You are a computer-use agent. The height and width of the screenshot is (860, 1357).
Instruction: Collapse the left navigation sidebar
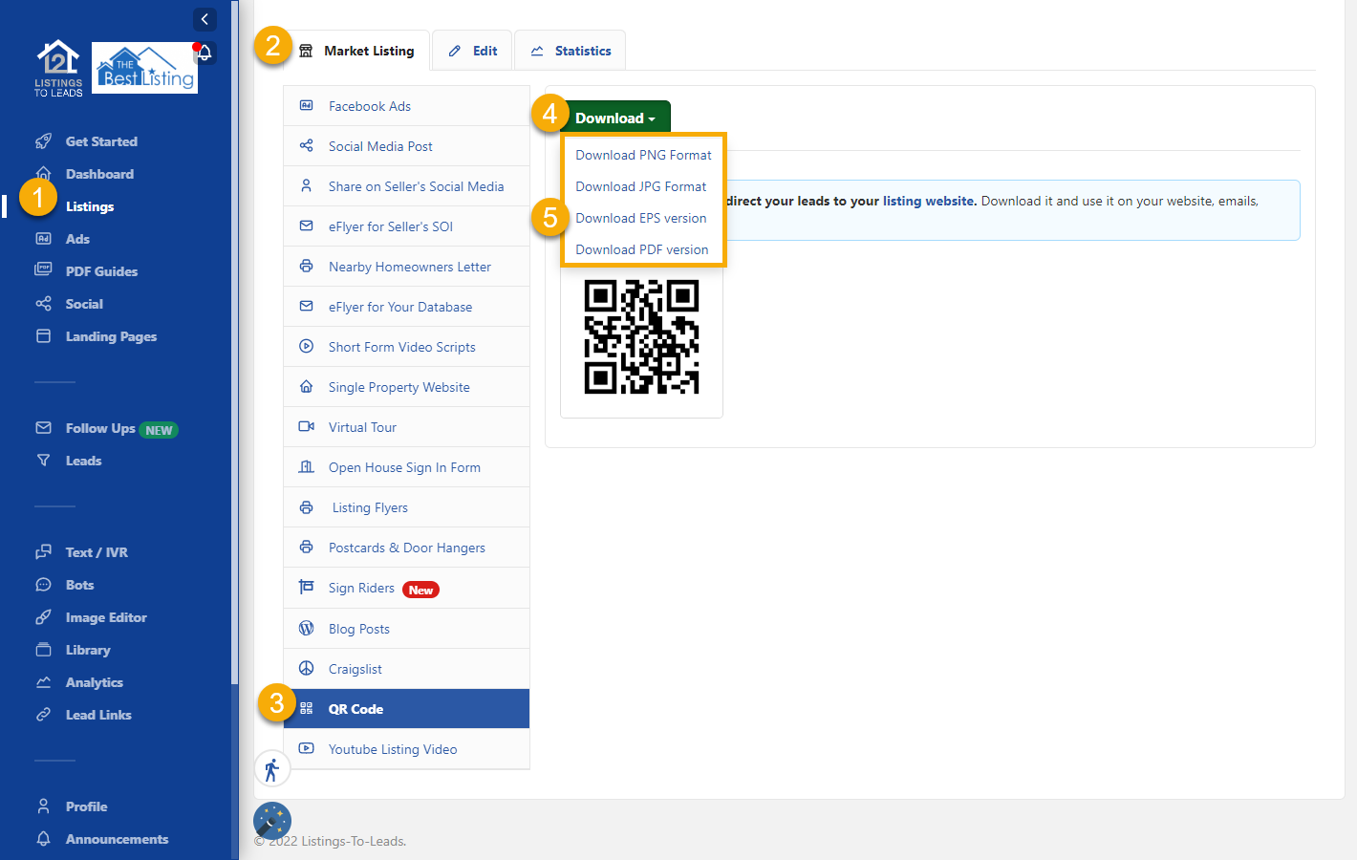(205, 19)
